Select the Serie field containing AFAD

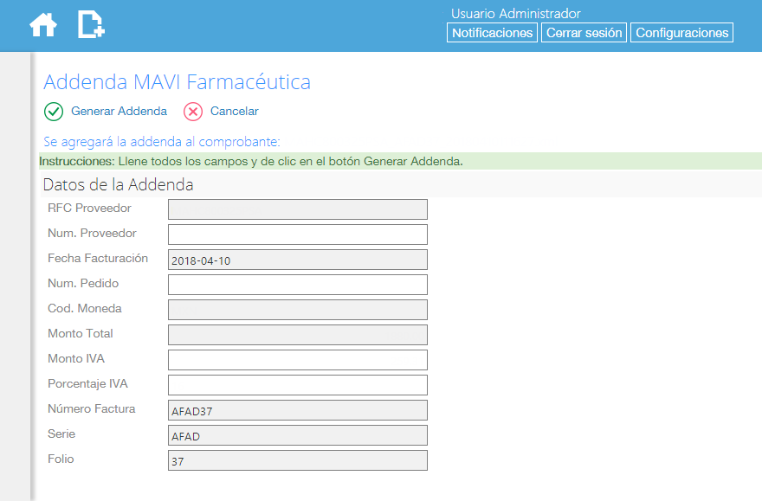[x=297, y=435]
